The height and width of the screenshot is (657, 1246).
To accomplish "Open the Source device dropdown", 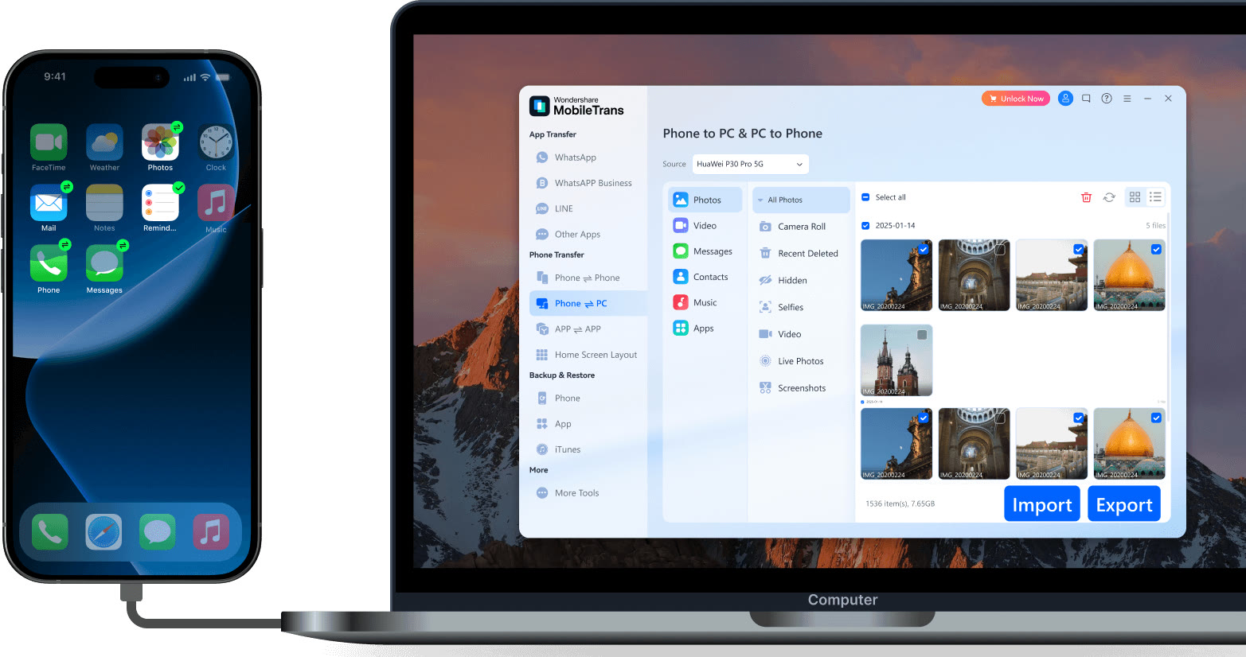I will tap(750, 164).
